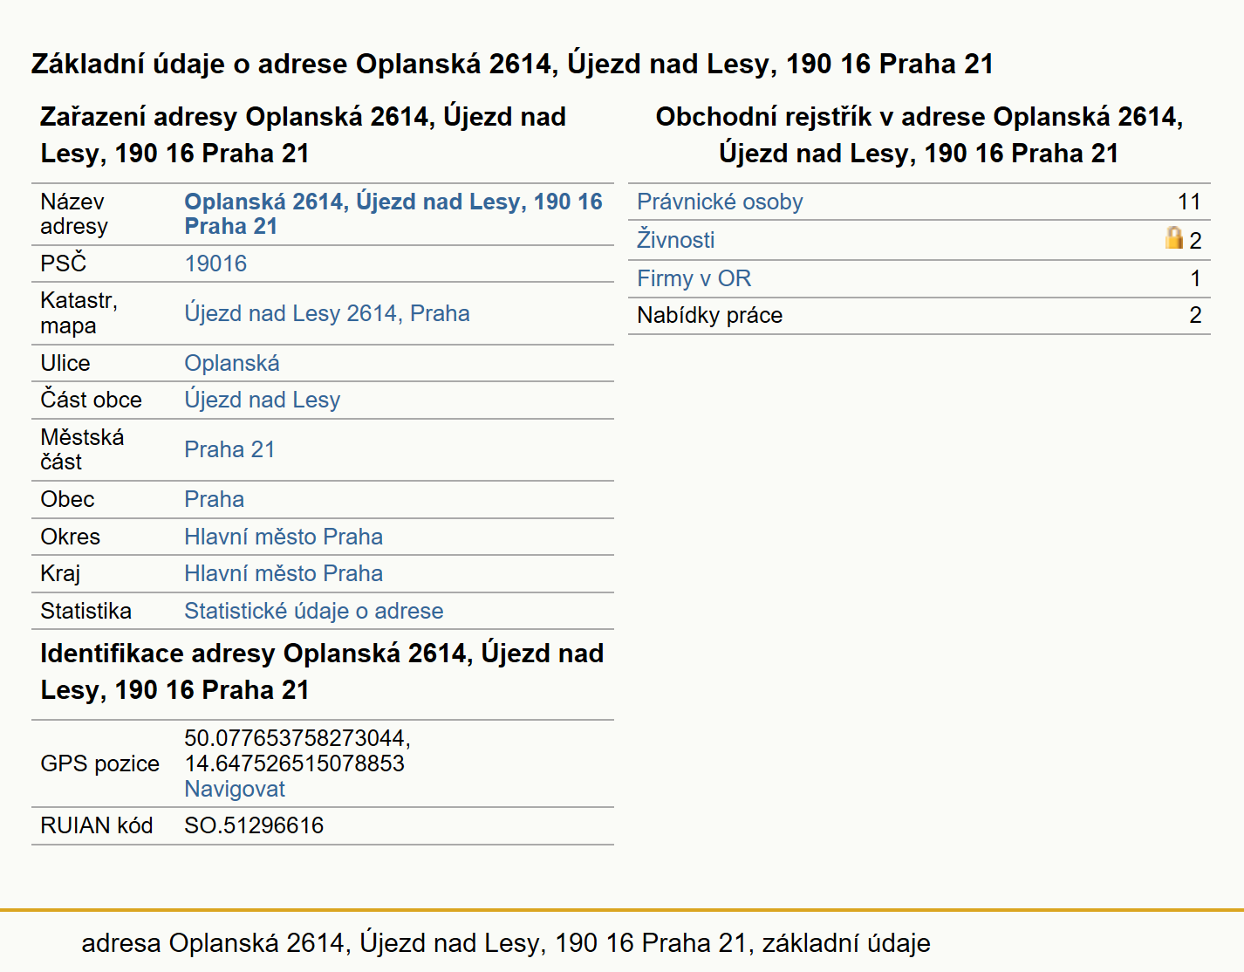Click the Praha link in Obec row
This screenshot has width=1244, height=972.
tap(215, 499)
